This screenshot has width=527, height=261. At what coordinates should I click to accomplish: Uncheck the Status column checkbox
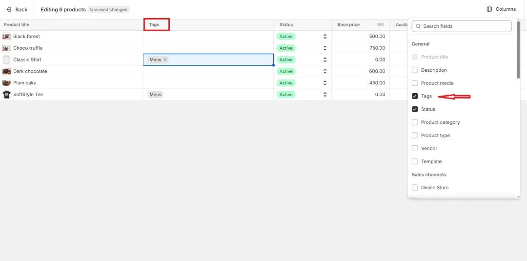click(x=415, y=109)
